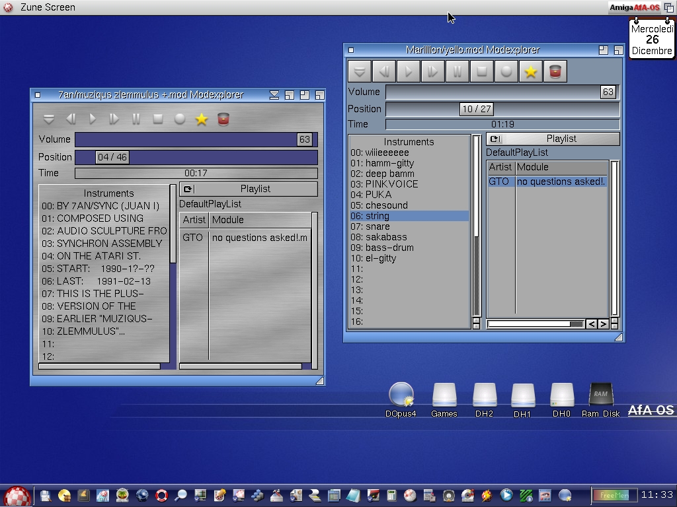The width and height of the screenshot is (677, 507).
Task: Click the round record button in Marillion/yello.mod window
Action: click(x=506, y=71)
